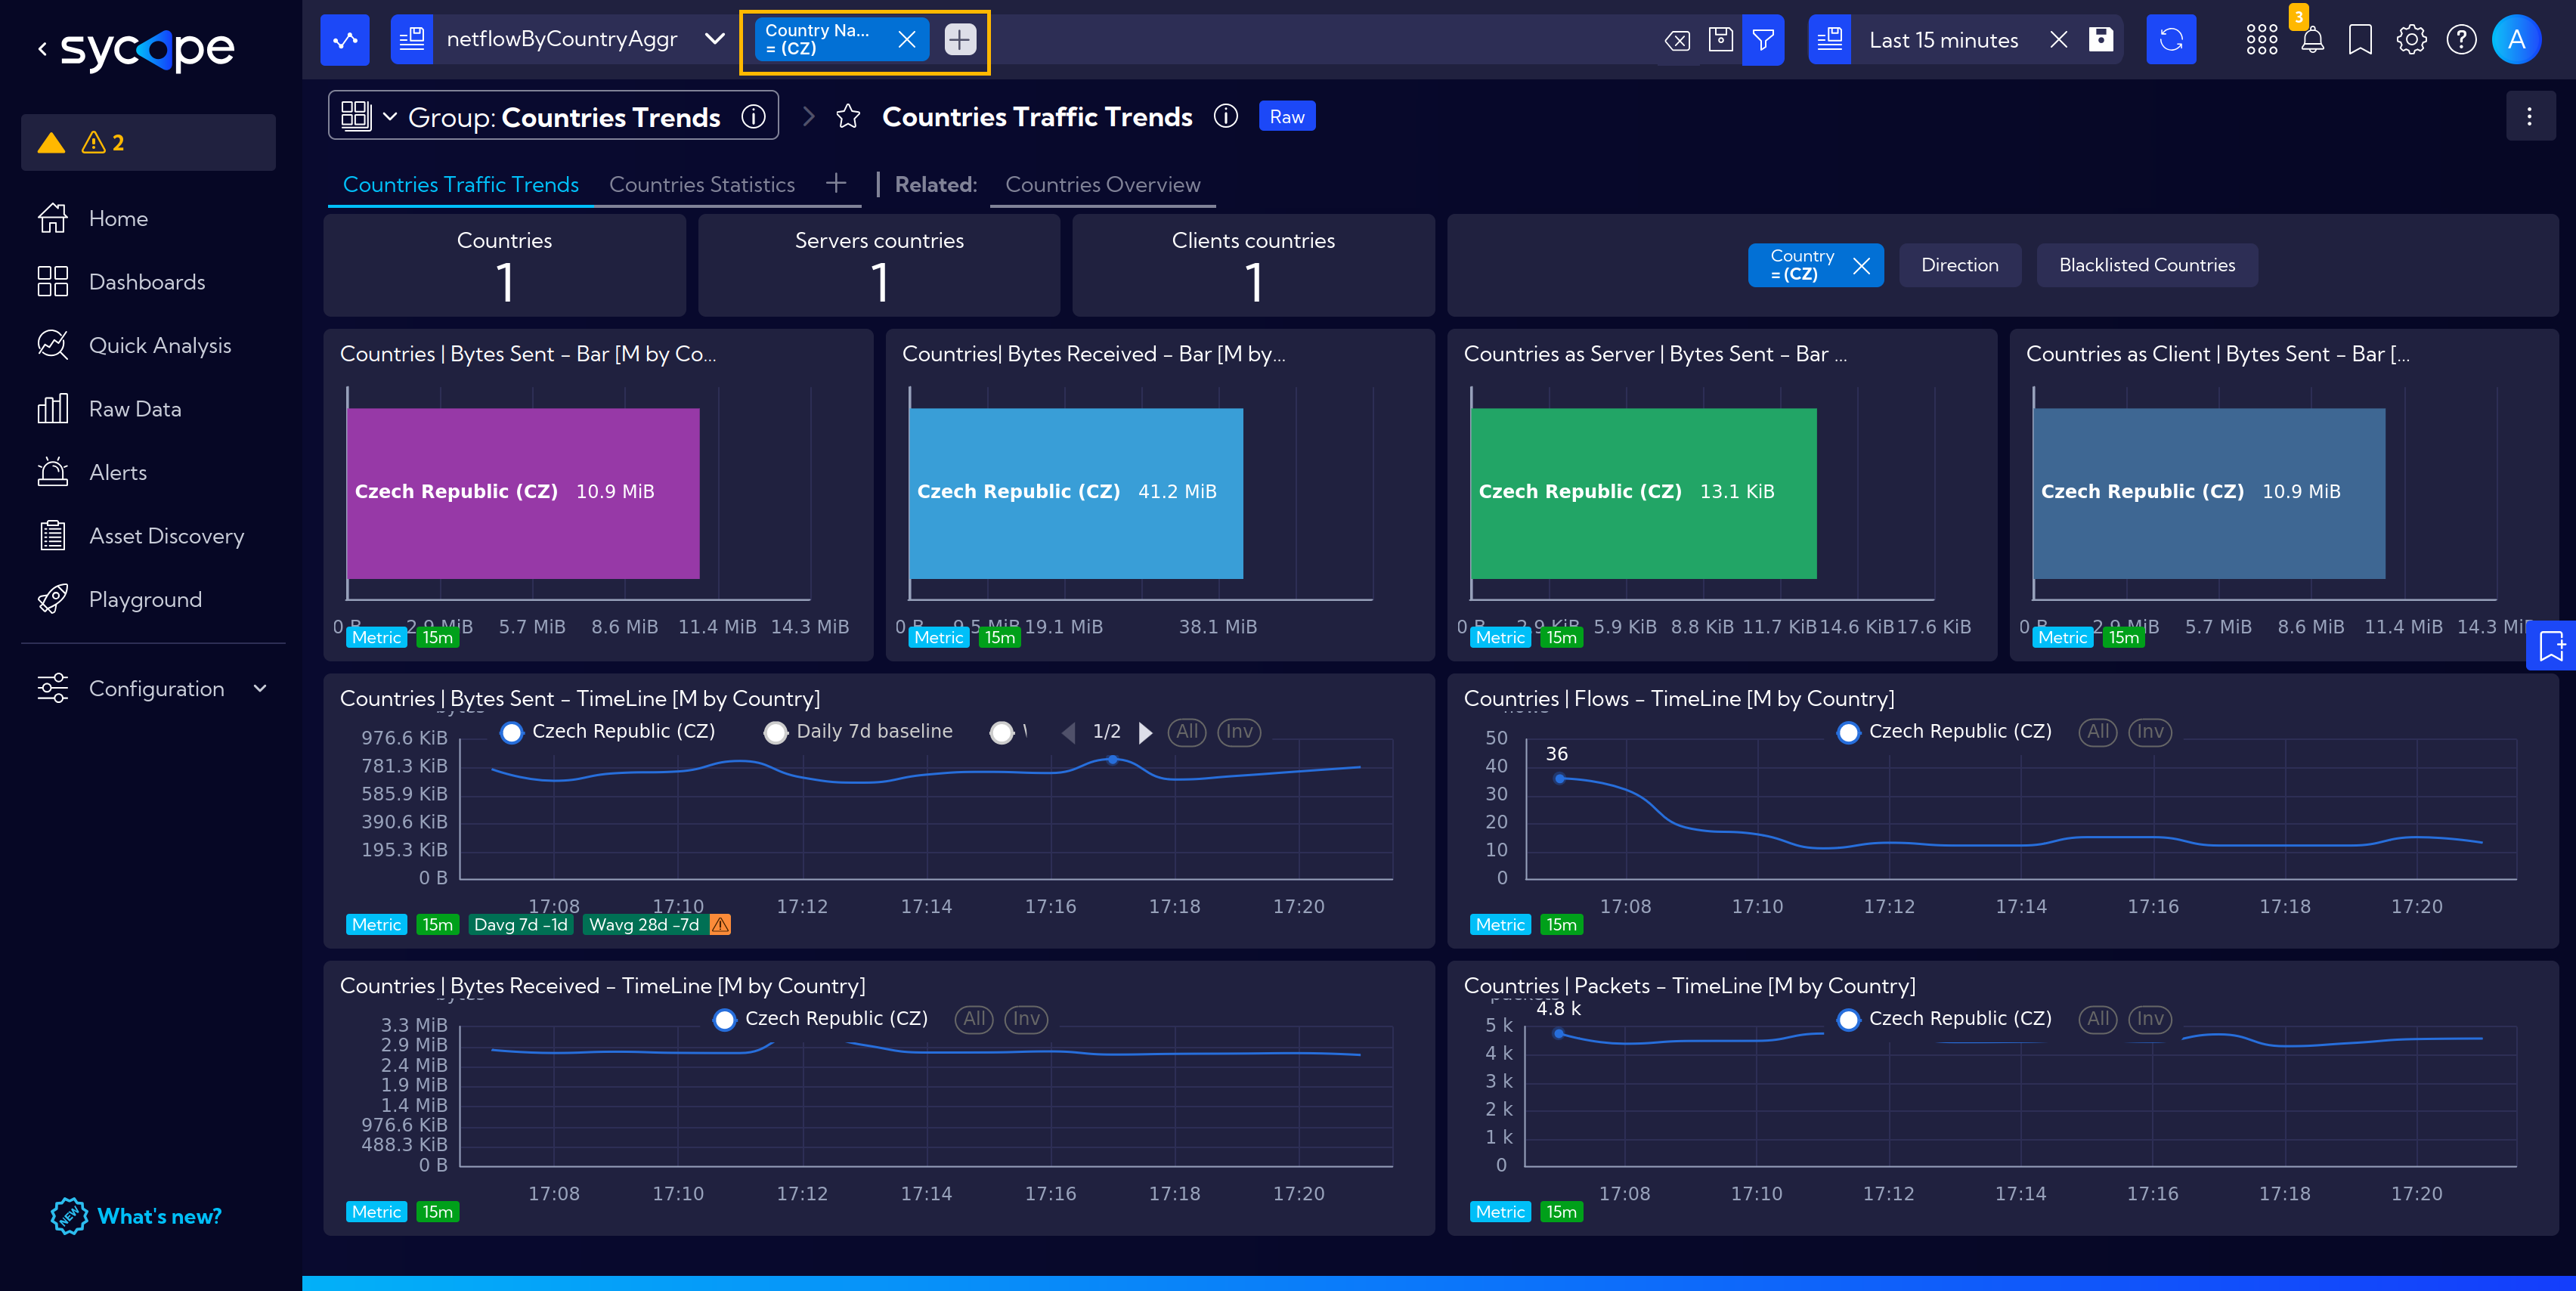
Task: Remove the Country = (CZ) widget filter
Action: pos(1861,266)
